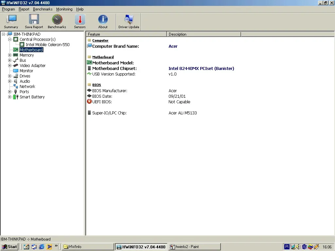Collapse the IBM-THINKPAD root node
Image resolution: width=335 pixels, height=251 pixels.
(x=3, y=34)
